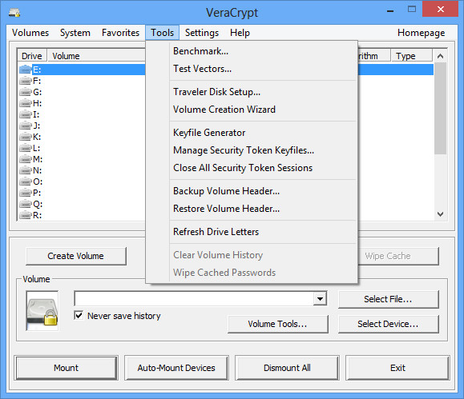
Task: Click the R: drive icon
Action: click(x=26, y=215)
